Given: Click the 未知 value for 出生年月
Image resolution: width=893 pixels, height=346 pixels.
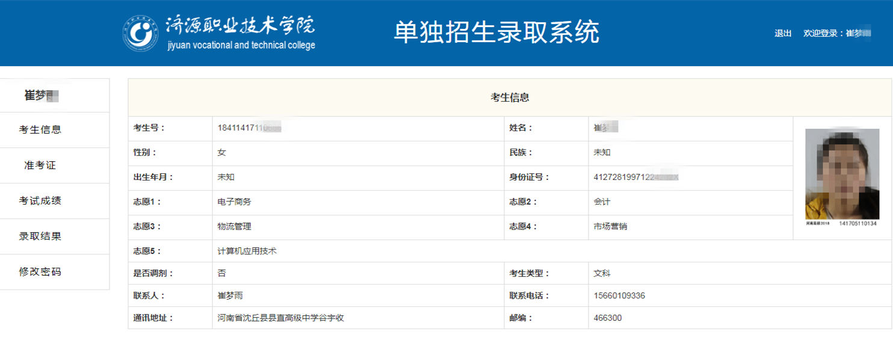Looking at the screenshot, I should [x=226, y=178].
